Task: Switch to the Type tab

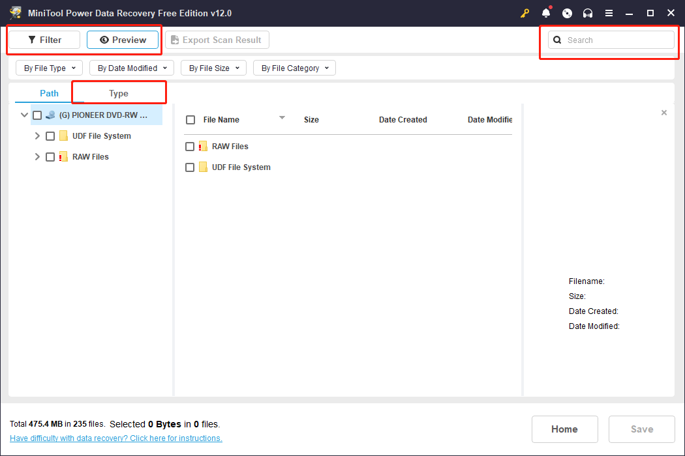Action: [x=119, y=93]
